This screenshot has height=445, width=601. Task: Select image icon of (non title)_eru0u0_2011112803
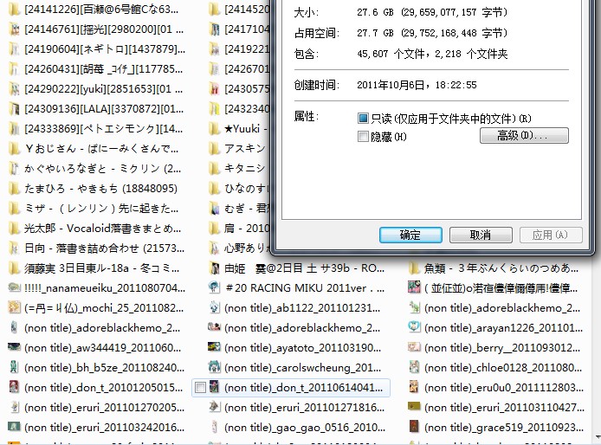click(414, 387)
